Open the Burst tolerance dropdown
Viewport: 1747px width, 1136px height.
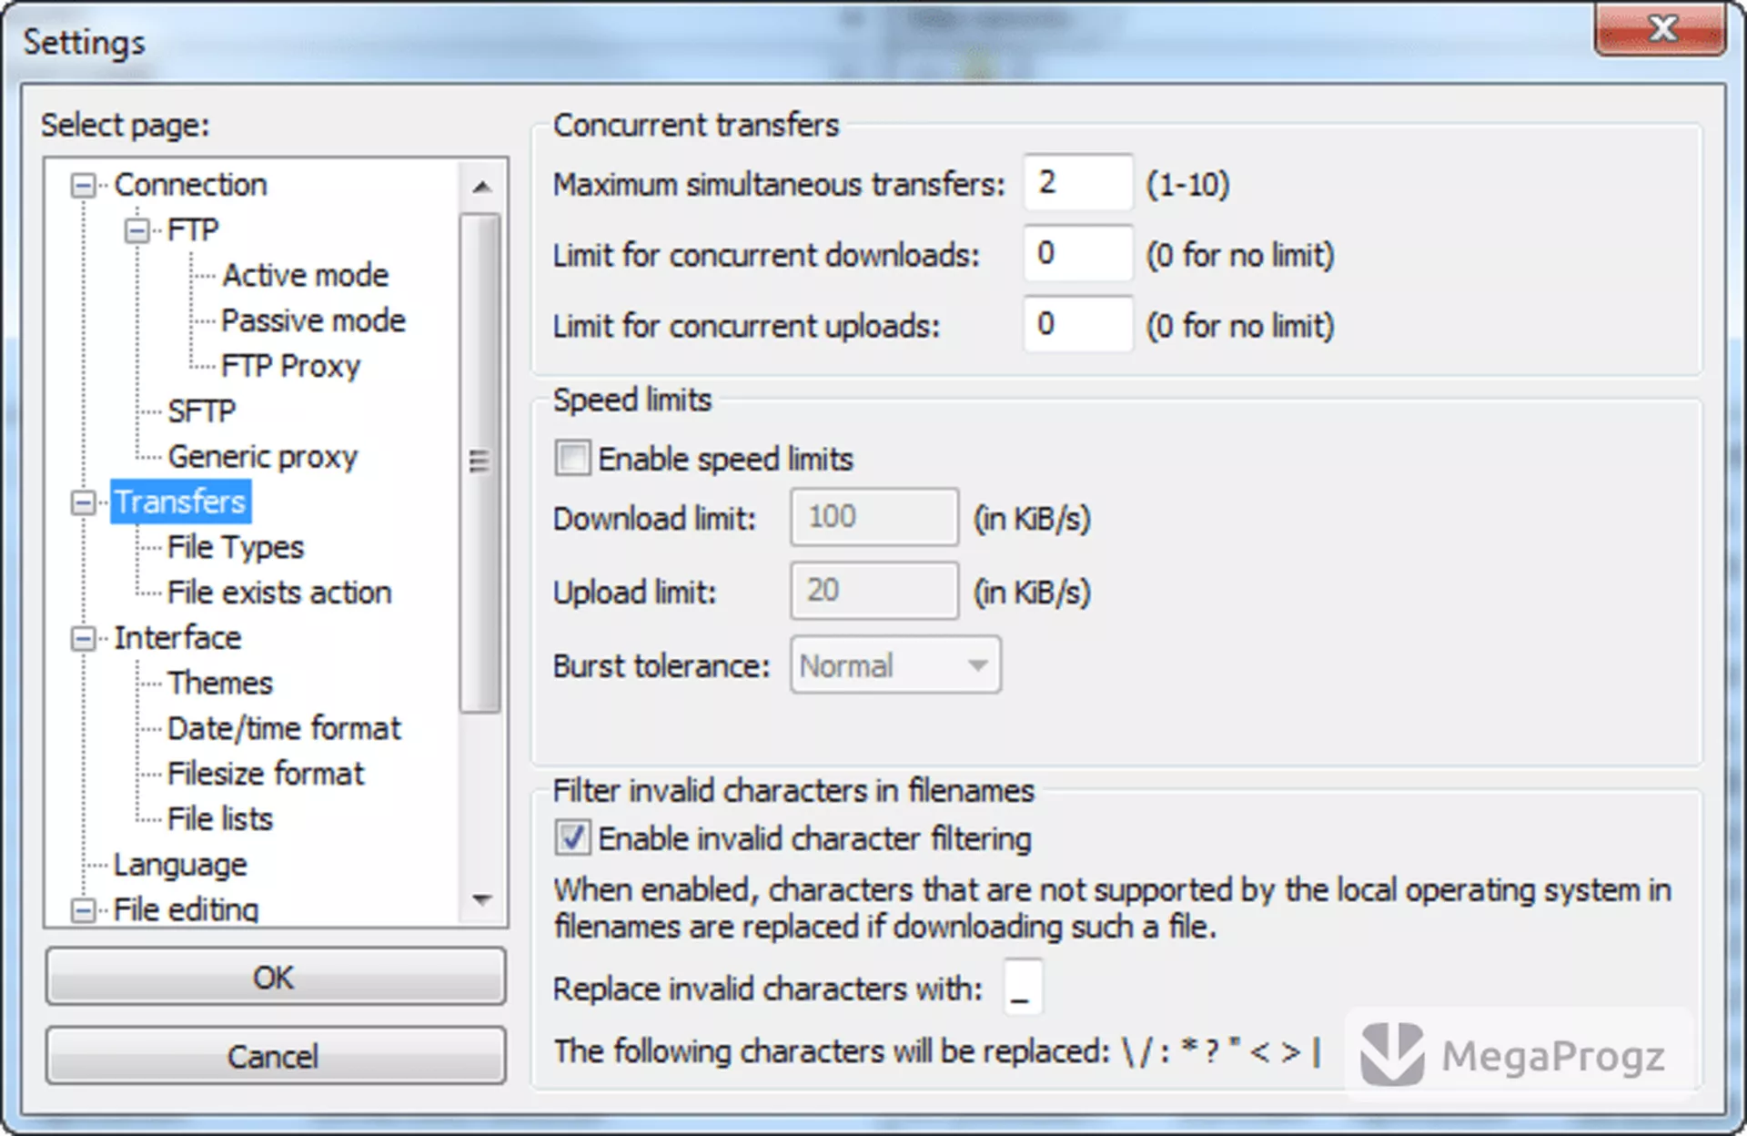(x=895, y=665)
